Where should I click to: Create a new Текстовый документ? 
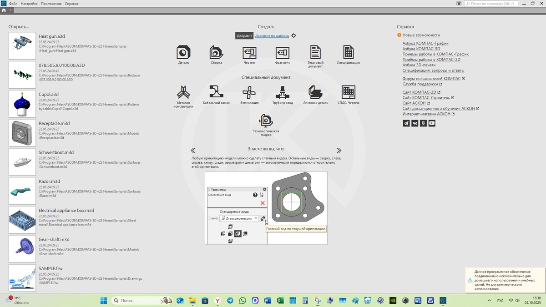315,56
